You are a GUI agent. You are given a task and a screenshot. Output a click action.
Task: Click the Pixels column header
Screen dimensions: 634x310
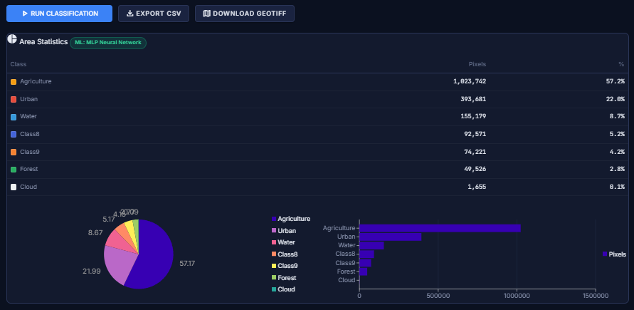click(477, 64)
